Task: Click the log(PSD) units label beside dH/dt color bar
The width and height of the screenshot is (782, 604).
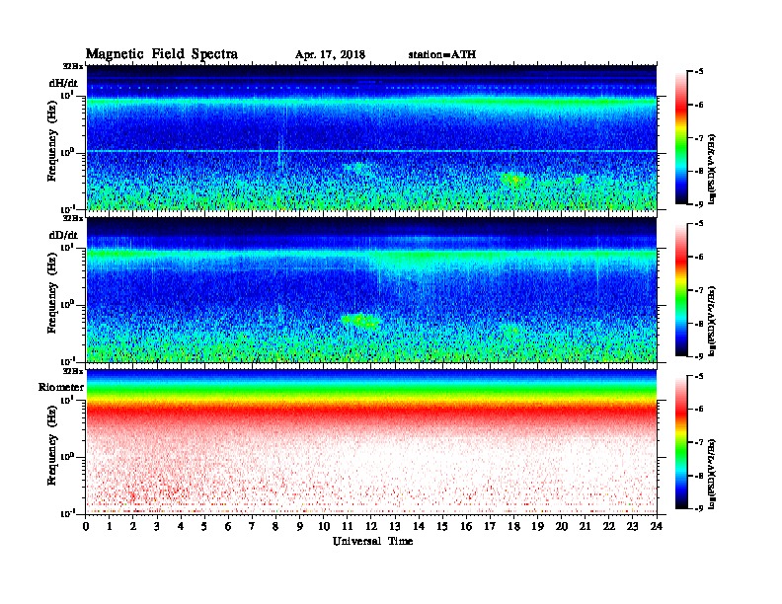Action: pos(712,169)
